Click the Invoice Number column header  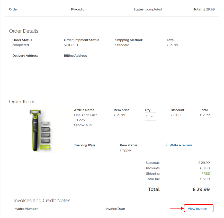coord(26,209)
